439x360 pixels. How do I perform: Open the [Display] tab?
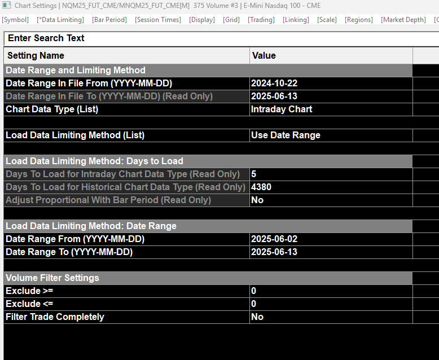(202, 20)
